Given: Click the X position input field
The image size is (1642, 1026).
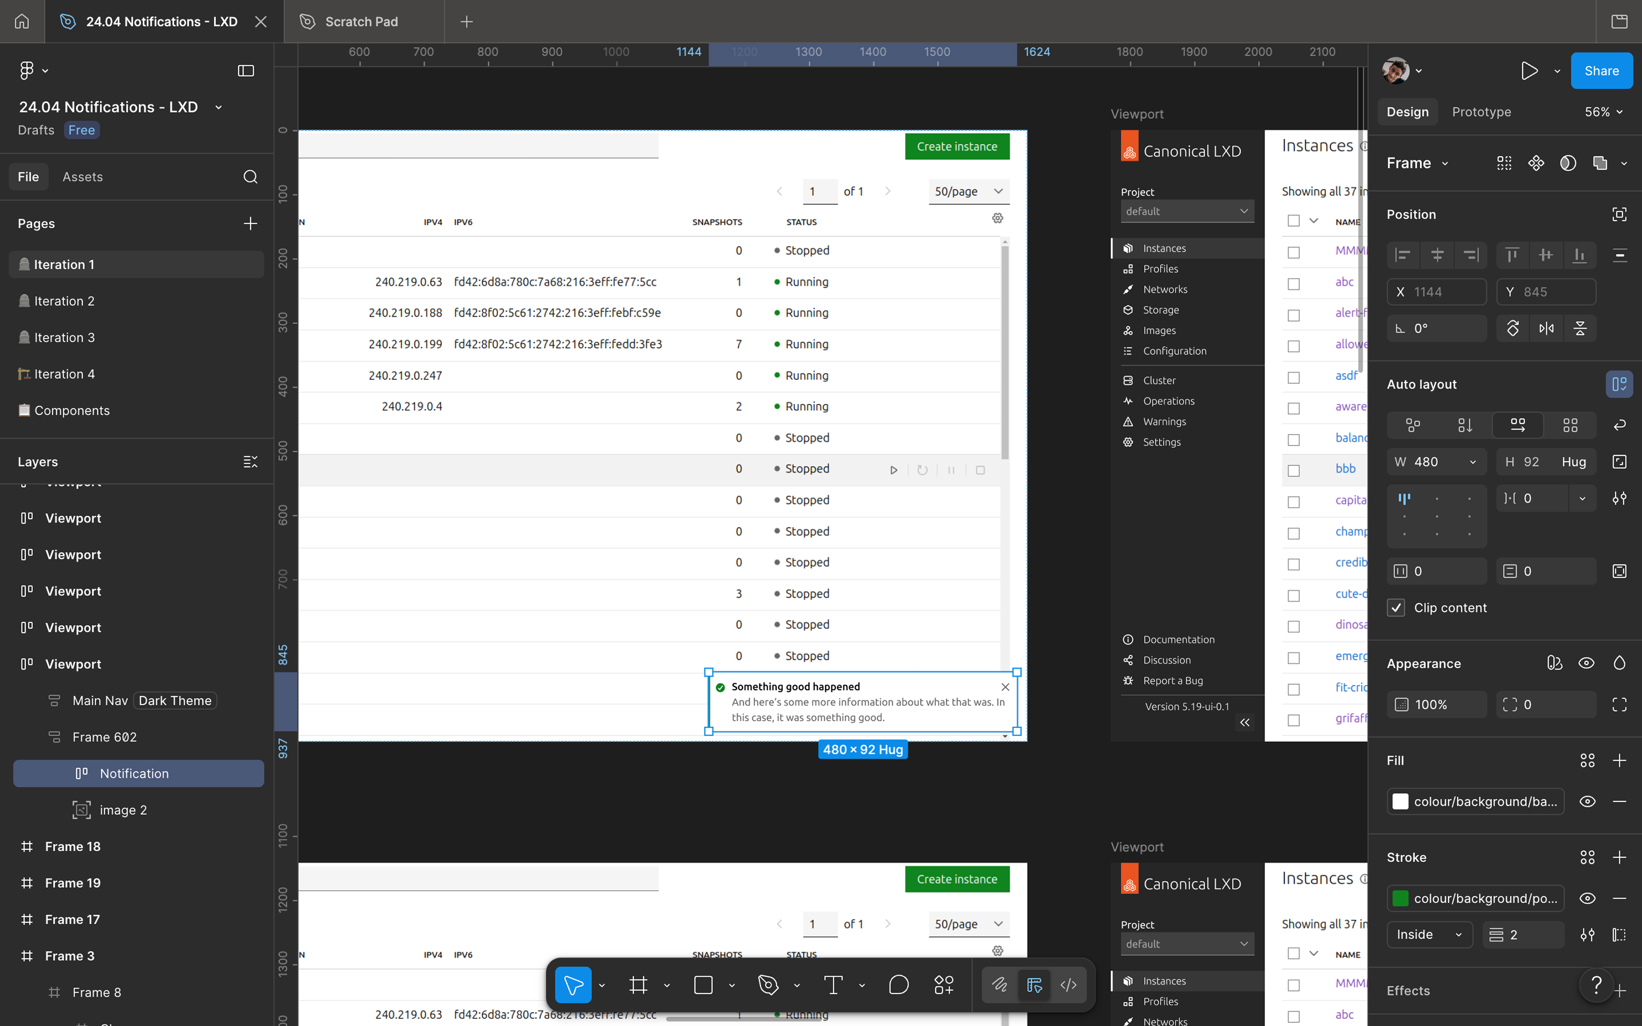Looking at the screenshot, I should point(1436,292).
